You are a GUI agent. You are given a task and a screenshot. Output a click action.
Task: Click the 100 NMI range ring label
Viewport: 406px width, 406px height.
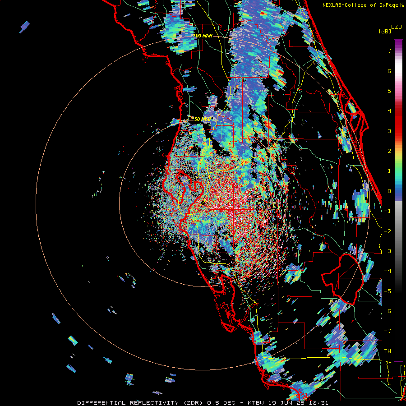[203, 36]
